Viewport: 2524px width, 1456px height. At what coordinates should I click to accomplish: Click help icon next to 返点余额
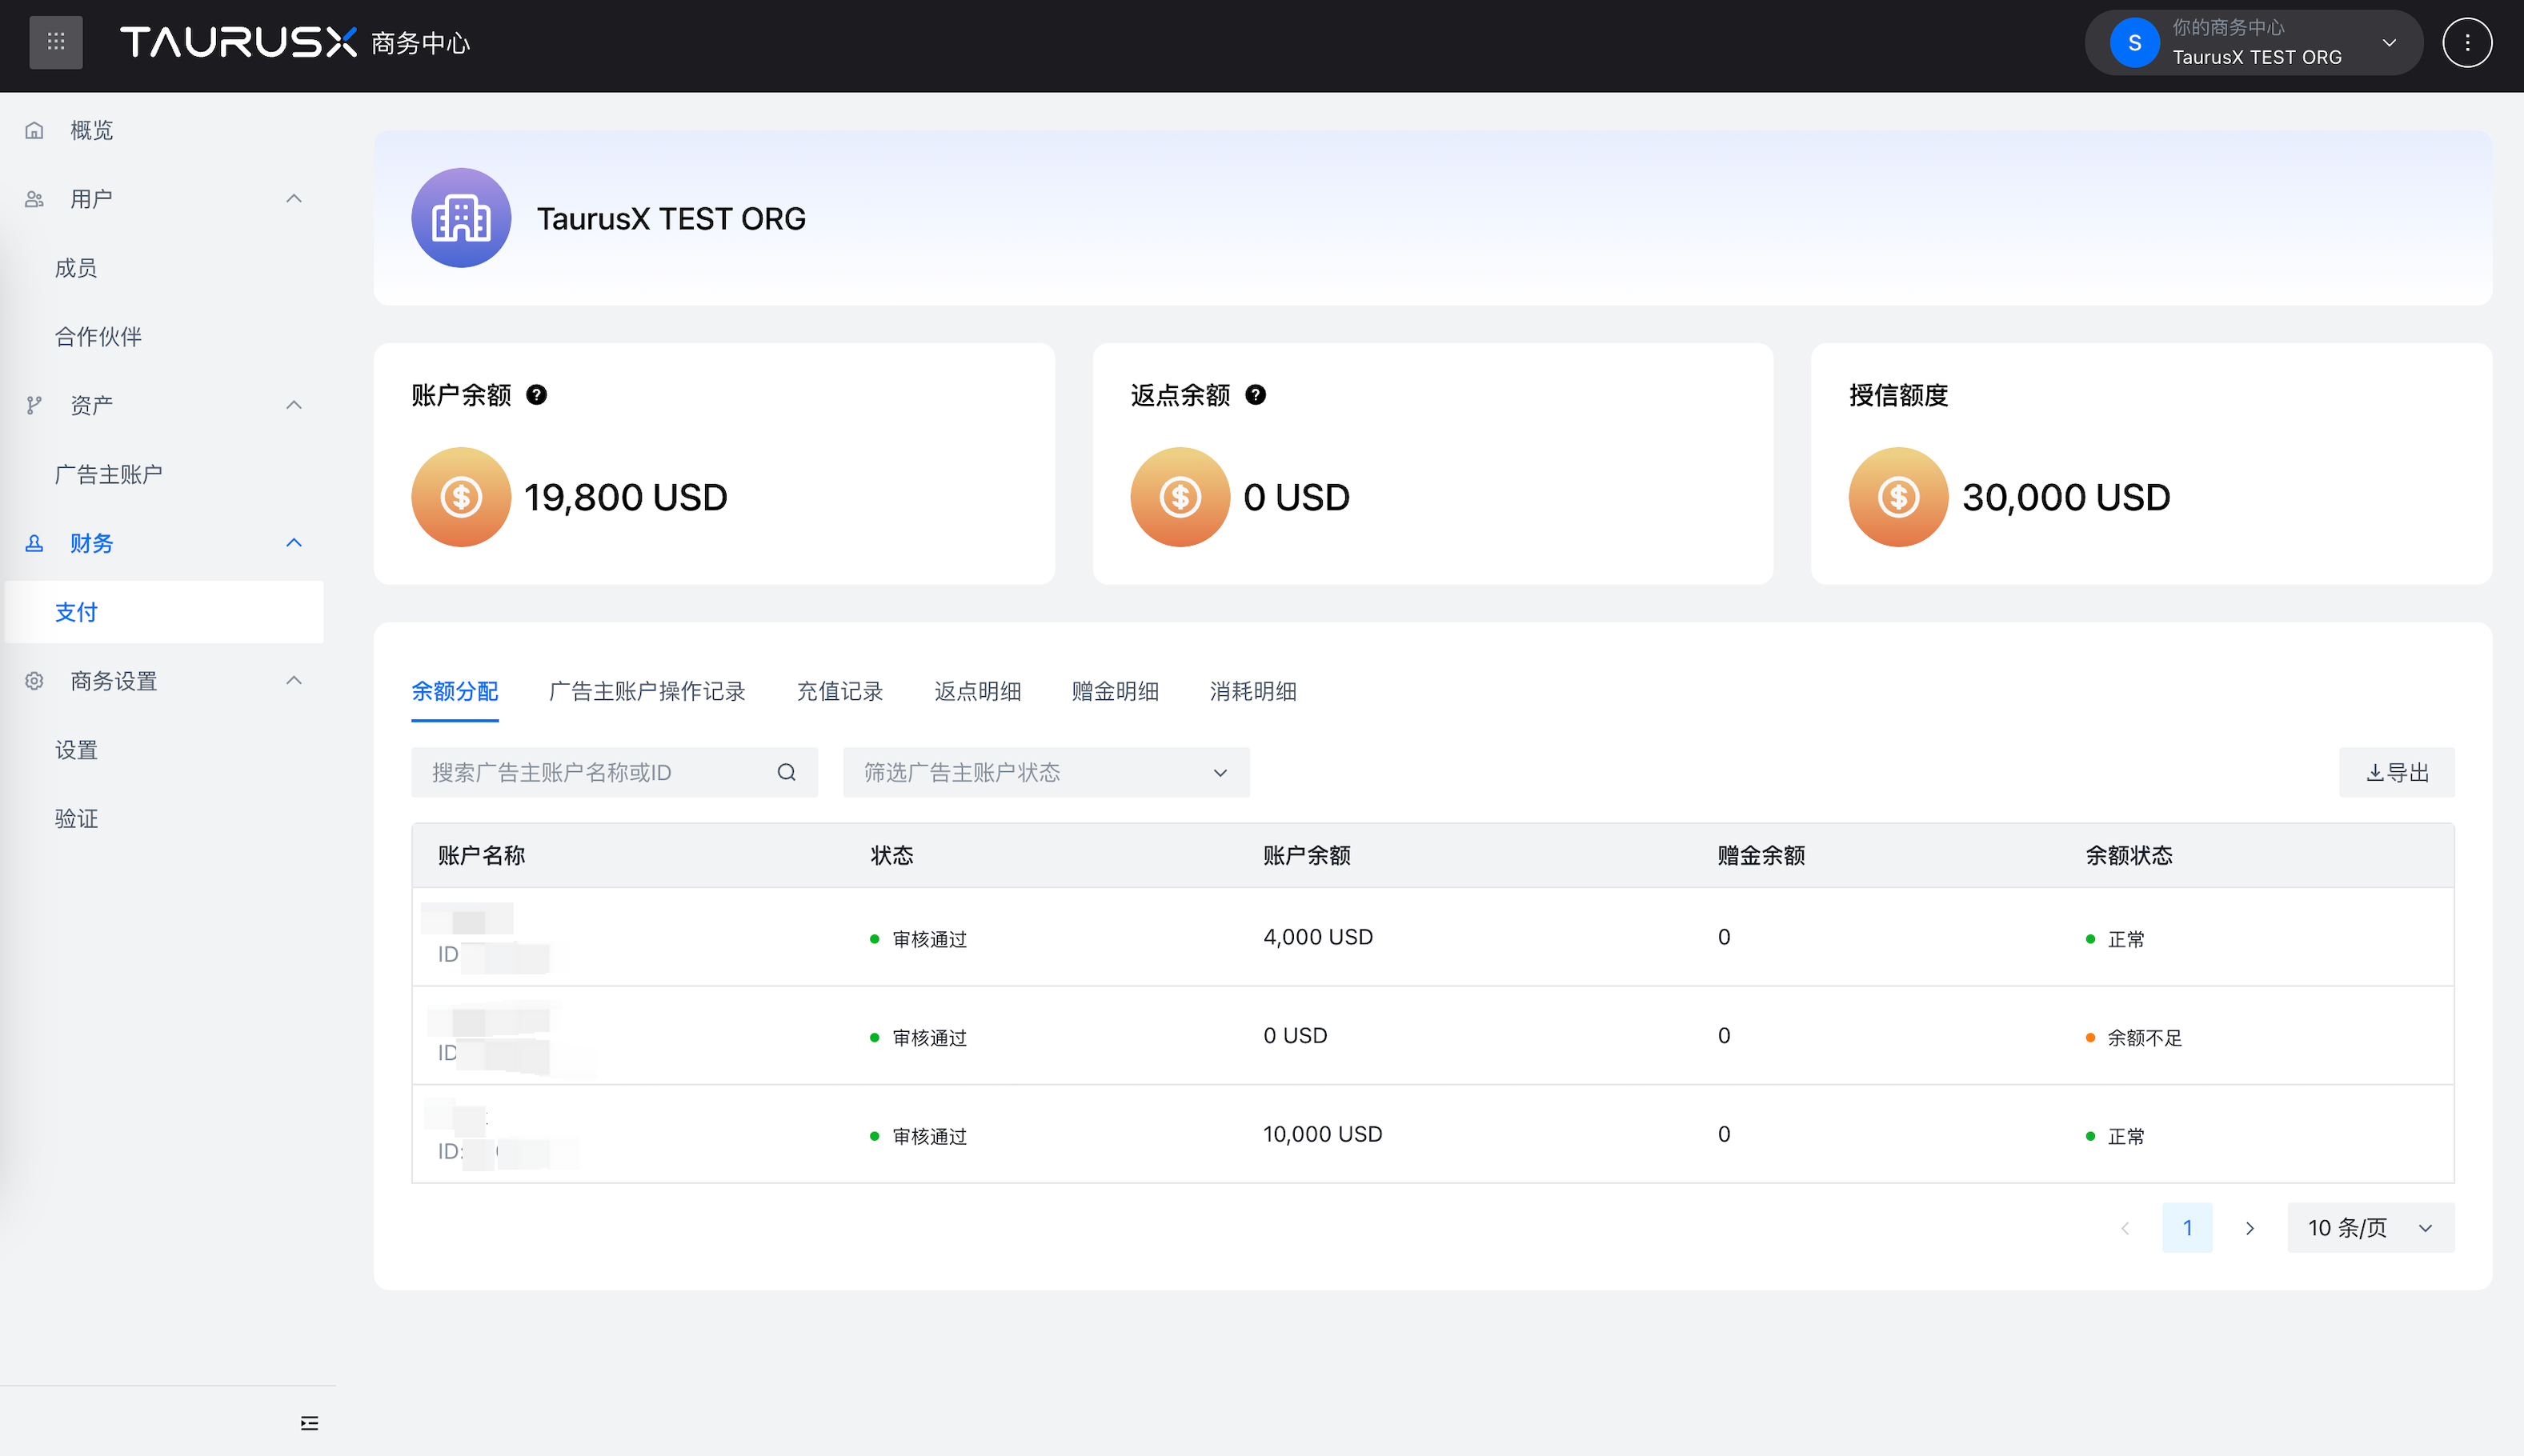pyautogui.click(x=1256, y=395)
